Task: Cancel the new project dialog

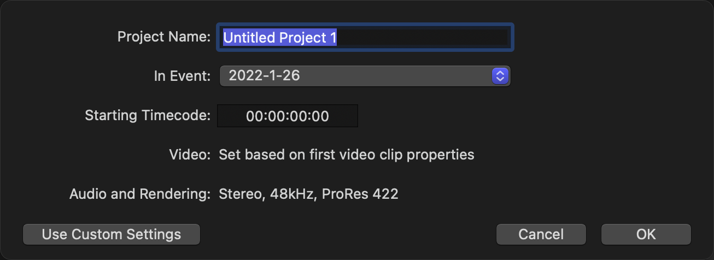Action: (541, 234)
